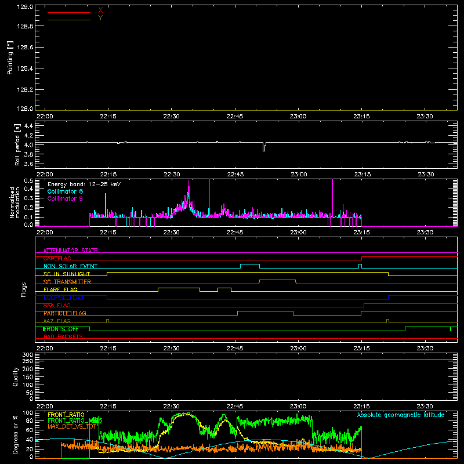Click the '128.6' pointing axis tick label
The width and height of the screenshot is (464, 464).
click(25, 48)
